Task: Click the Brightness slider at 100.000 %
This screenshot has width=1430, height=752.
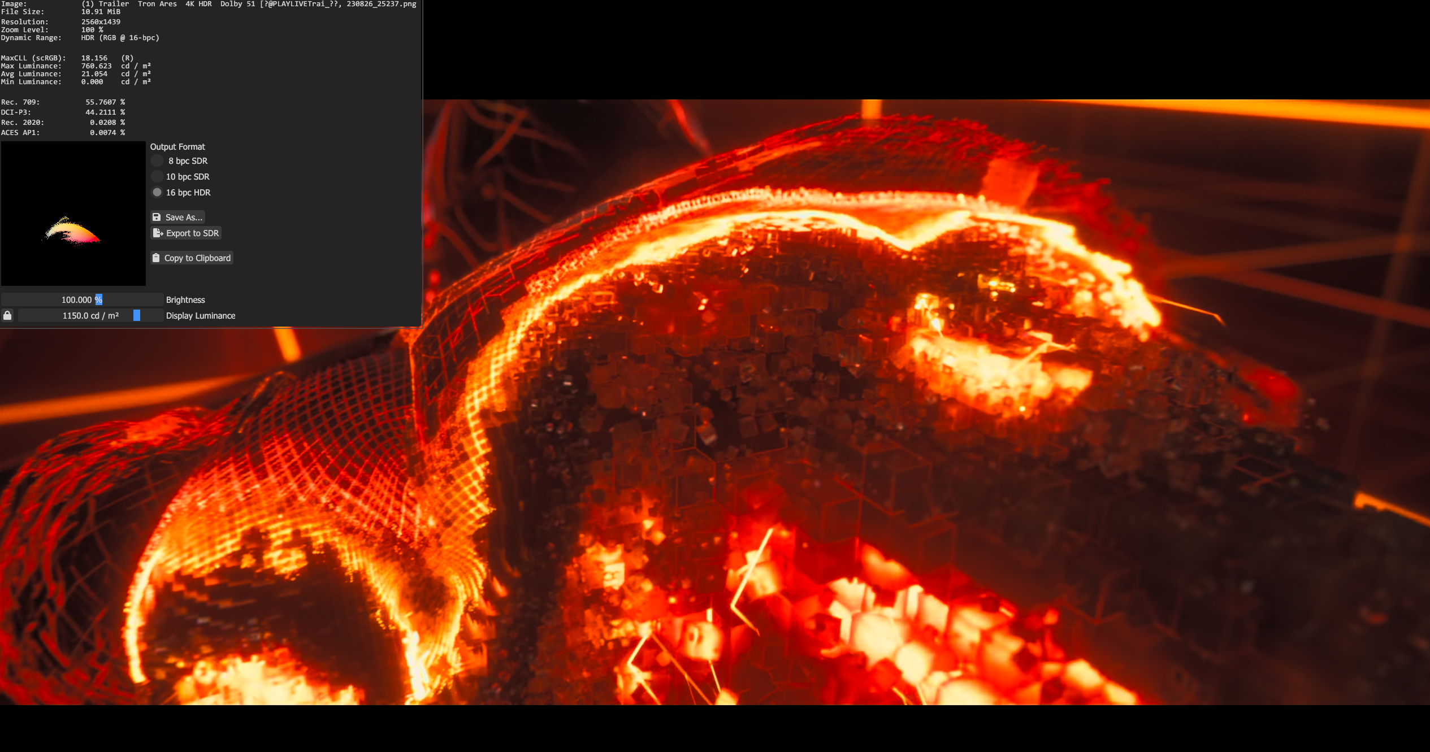Action: 82,299
